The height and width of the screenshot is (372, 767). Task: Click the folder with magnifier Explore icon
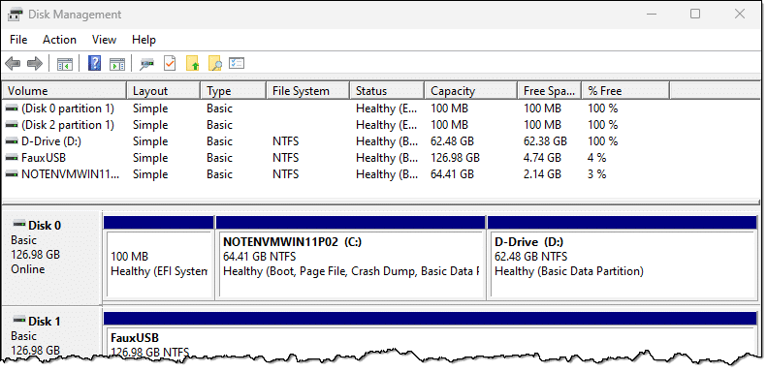coord(215,64)
